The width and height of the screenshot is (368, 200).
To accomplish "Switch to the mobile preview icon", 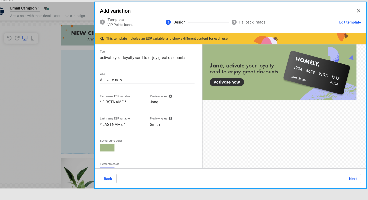I will [32, 38].
